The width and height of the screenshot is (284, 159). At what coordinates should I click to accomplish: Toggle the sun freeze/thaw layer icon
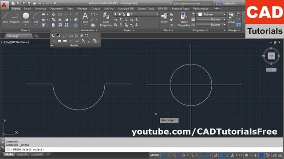[119, 14]
